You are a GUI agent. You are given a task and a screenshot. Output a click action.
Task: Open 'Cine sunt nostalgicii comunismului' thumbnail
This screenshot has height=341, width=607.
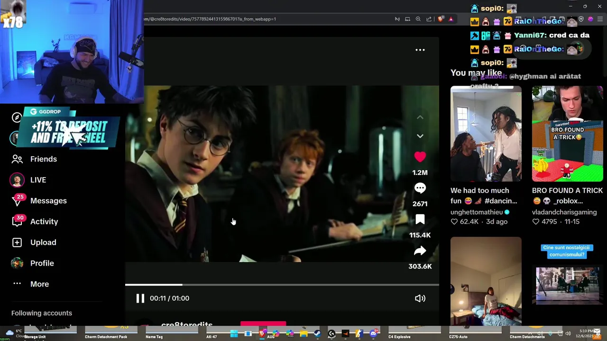[568, 281]
